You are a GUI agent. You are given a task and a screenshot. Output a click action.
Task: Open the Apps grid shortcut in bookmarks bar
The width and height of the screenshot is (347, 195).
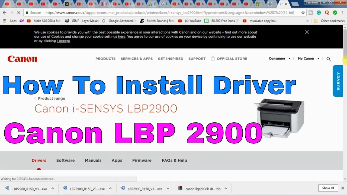[9, 21]
